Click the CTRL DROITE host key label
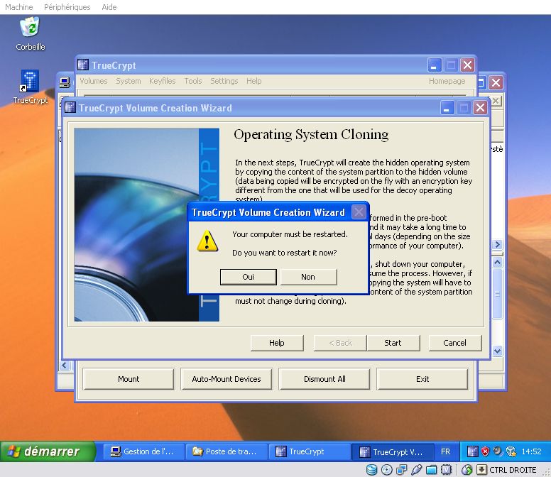Viewport: 551px width, 477px height. click(513, 470)
